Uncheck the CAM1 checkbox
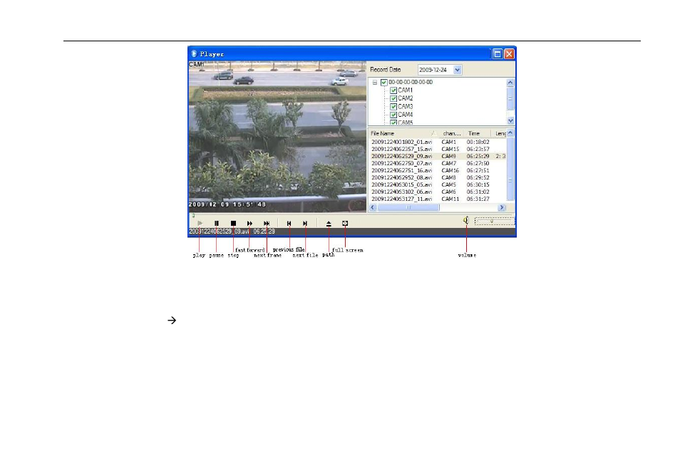Image resolution: width=680 pixels, height=453 pixels. 393,90
